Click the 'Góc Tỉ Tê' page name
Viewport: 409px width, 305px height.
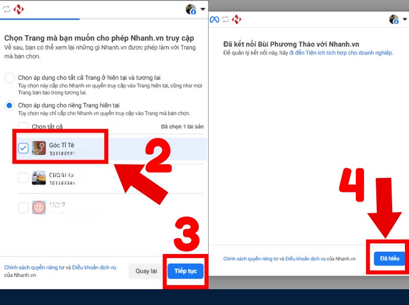[x=61, y=145]
